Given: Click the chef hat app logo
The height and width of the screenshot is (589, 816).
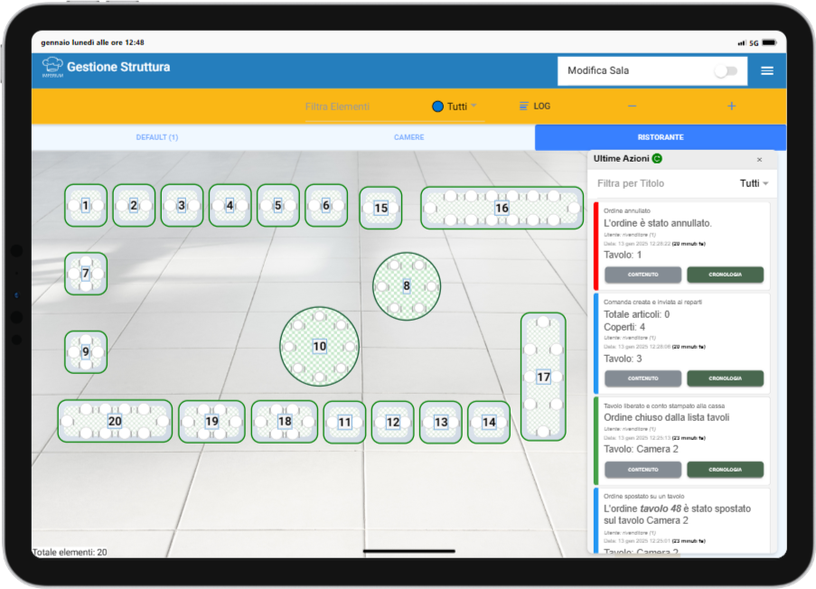Looking at the screenshot, I should tap(52, 68).
